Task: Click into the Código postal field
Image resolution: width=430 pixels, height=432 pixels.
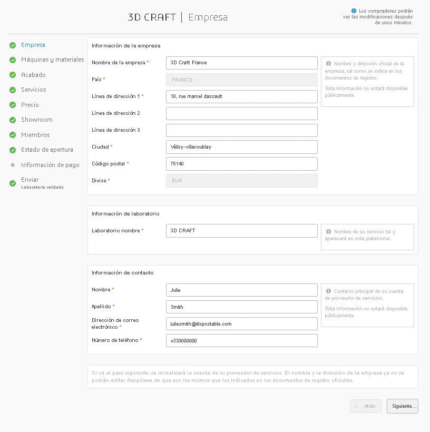Action: point(241,164)
